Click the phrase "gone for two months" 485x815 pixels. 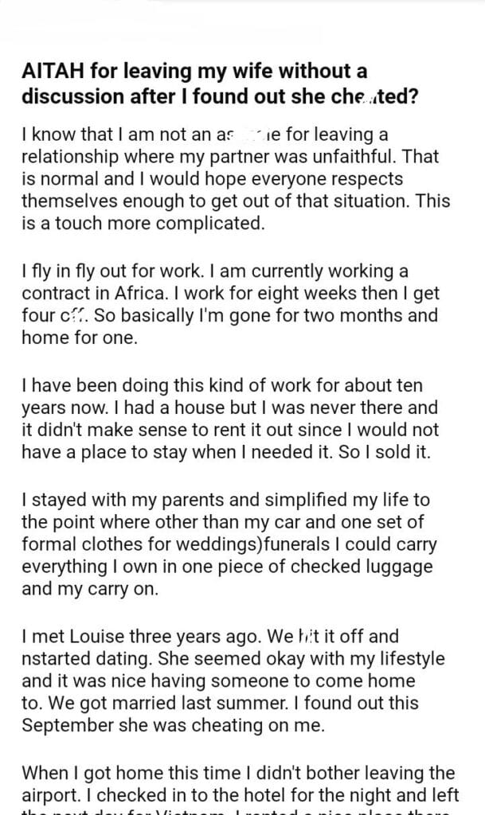click(x=334, y=315)
